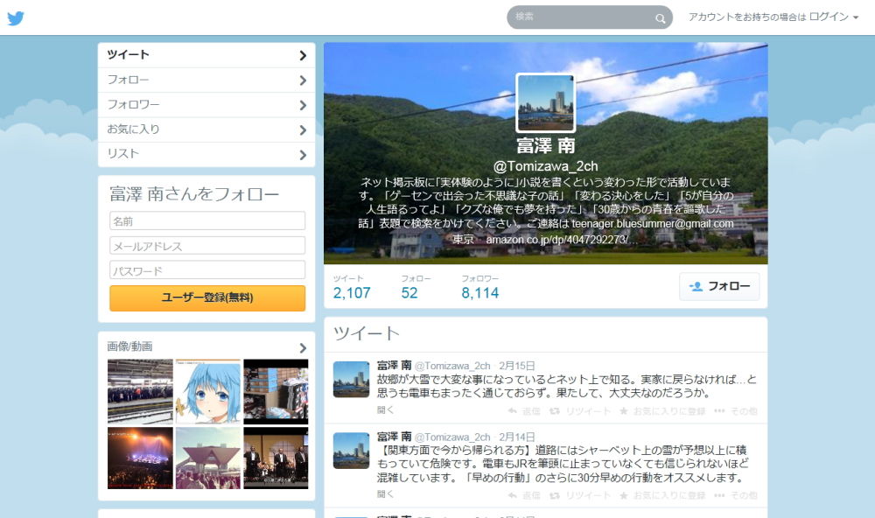Click the 東京 location text in profile
The image size is (875, 518).
point(463,240)
